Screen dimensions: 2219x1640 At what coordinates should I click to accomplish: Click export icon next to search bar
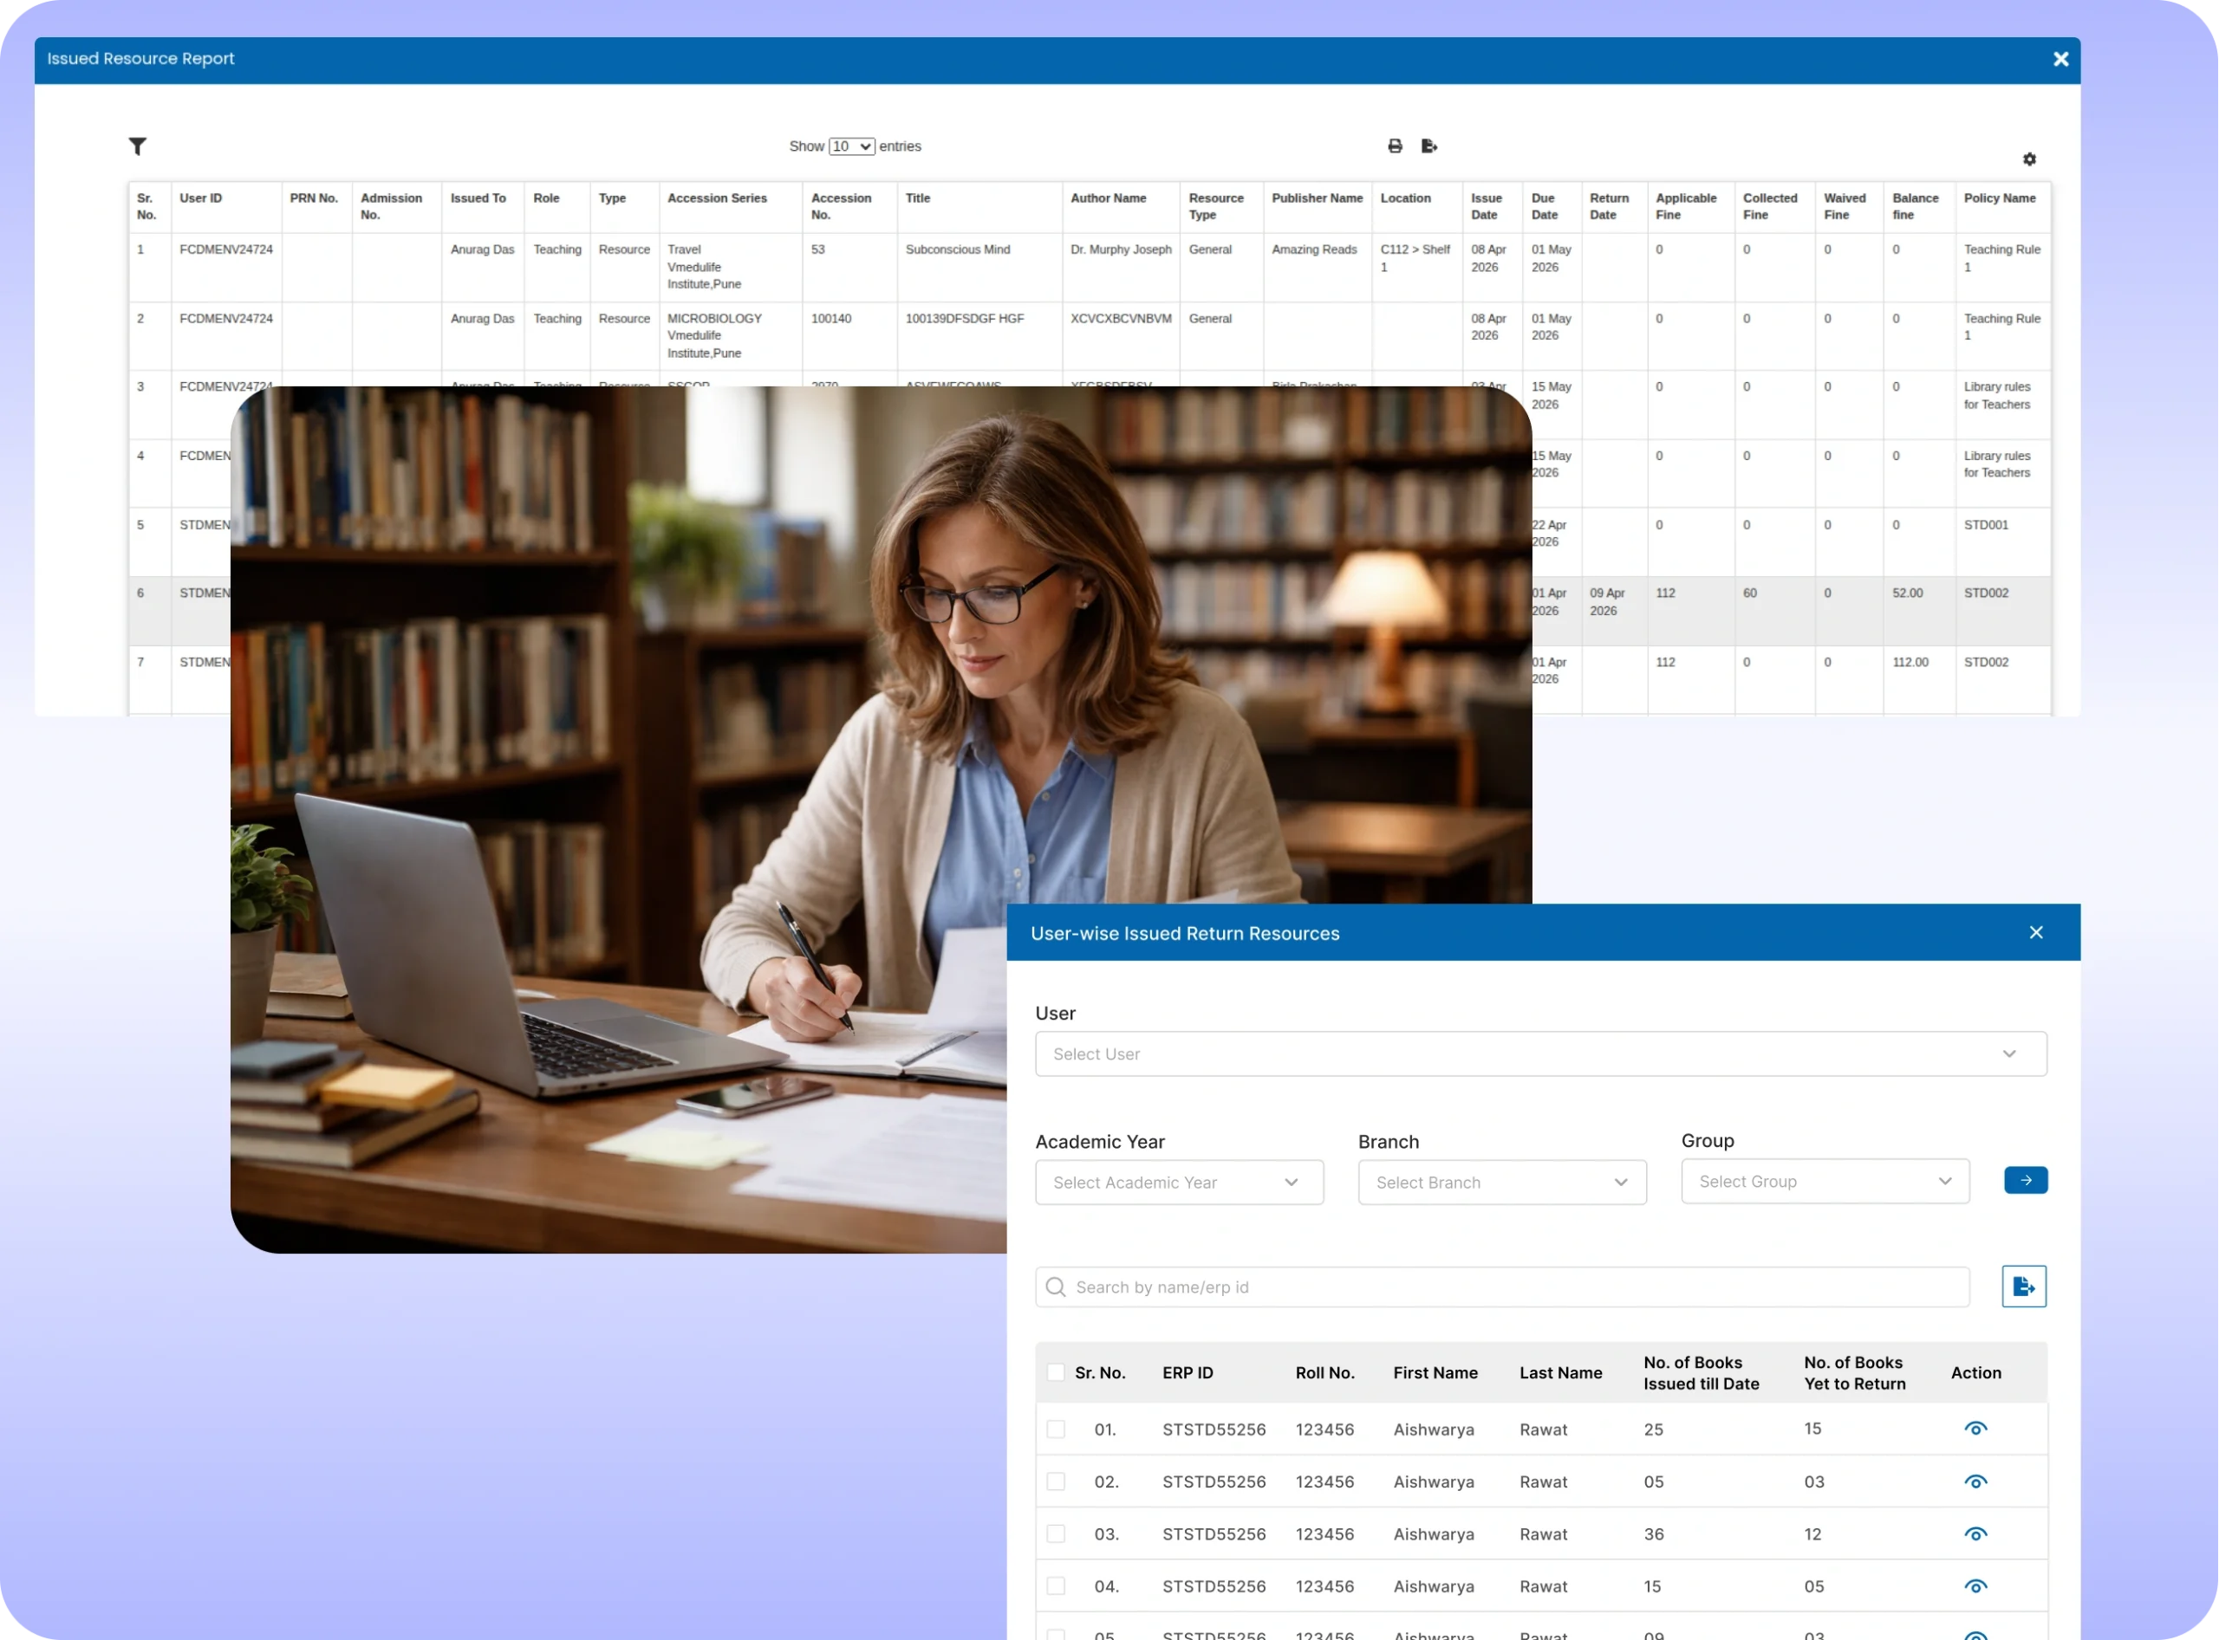(2023, 1287)
